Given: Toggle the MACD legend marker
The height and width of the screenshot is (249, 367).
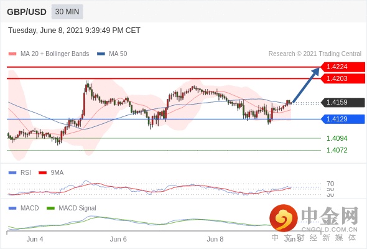Looking at the screenshot, I should click(x=12, y=208).
